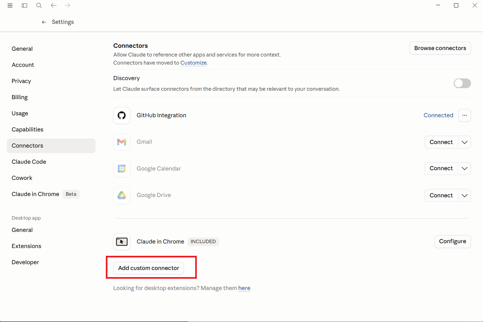Open the Cowork settings section

coord(51,178)
